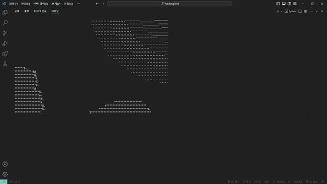The image size is (327, 184).
Task: Open terminal panel more actions ellipsis
Action: point(311,11)
